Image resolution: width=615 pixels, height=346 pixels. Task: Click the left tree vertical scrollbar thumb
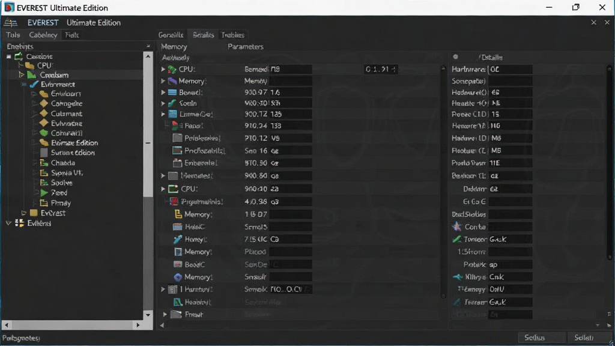tap(148, 129)
